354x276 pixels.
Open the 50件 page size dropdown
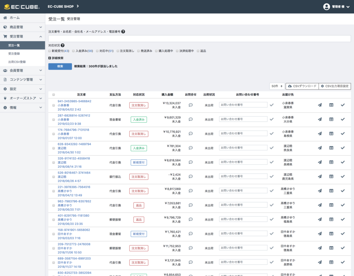click(x=277, y=86)
